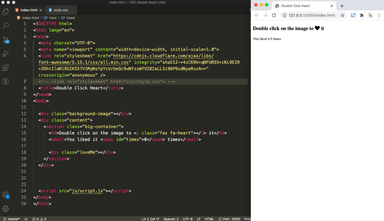The height and width of the screenshot is (221, 384).
Task: Click the 'fas fa-heart' class string in code
Action: pos(175,133)
